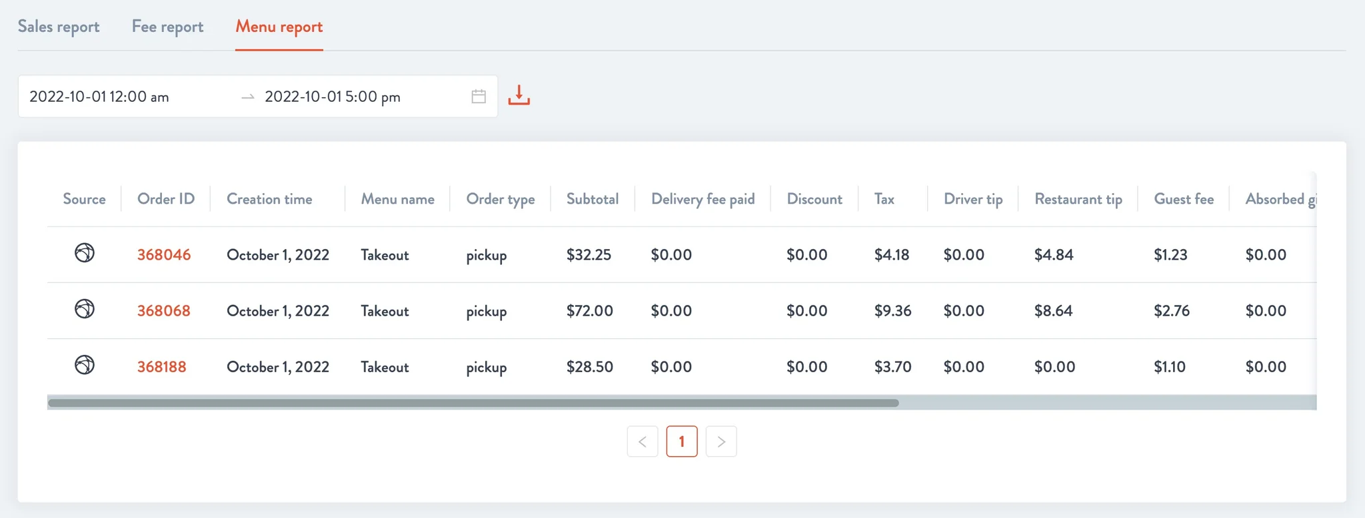This screenshot has width=1365, height=518.
Task: Edit end date 2022-10-01 5:00 pm
Action: (333, 97)
